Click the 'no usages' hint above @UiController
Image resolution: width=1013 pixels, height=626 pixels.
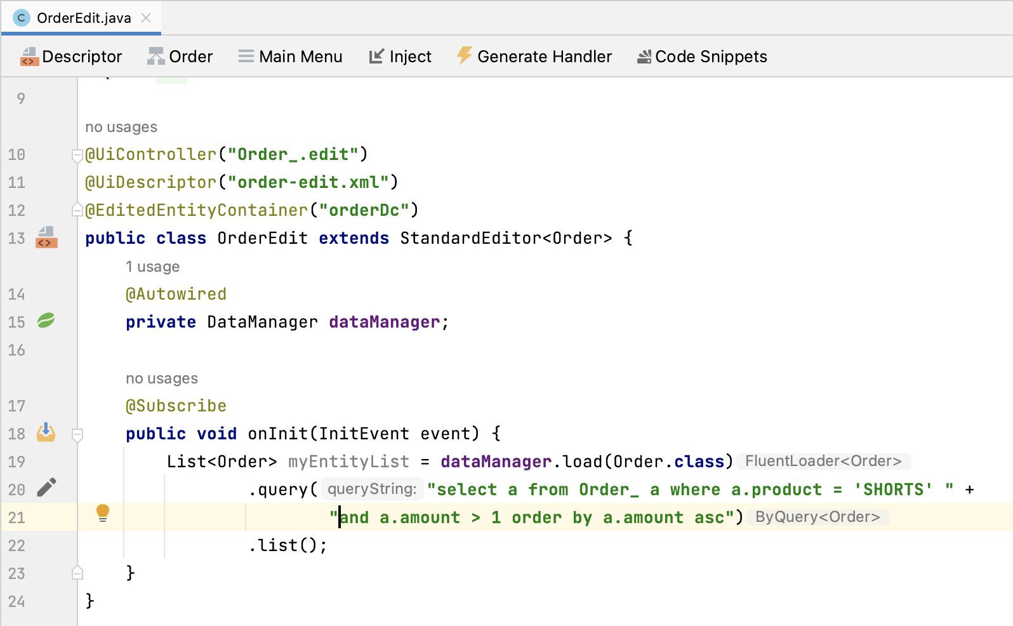[x=121, y=127]
